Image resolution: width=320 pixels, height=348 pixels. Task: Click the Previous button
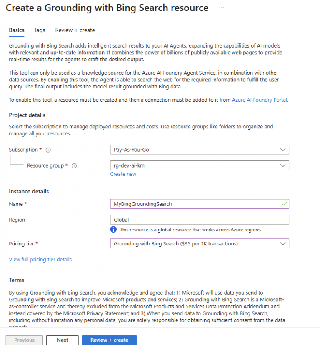pos(24,340)
